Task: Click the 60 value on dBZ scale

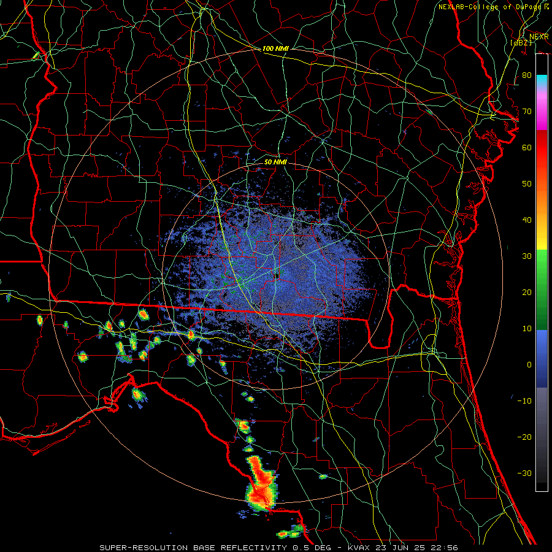Action: [x=527, y=147]
